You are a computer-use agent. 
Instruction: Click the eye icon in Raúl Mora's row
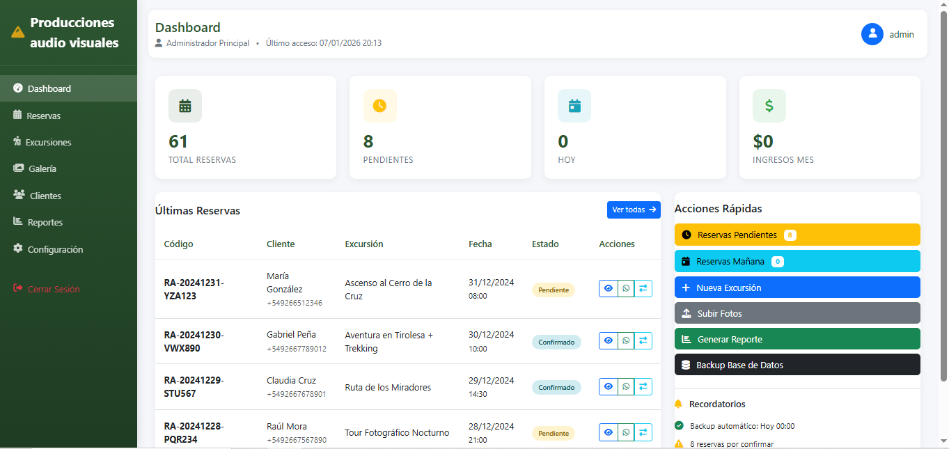(x=609, y=432)
